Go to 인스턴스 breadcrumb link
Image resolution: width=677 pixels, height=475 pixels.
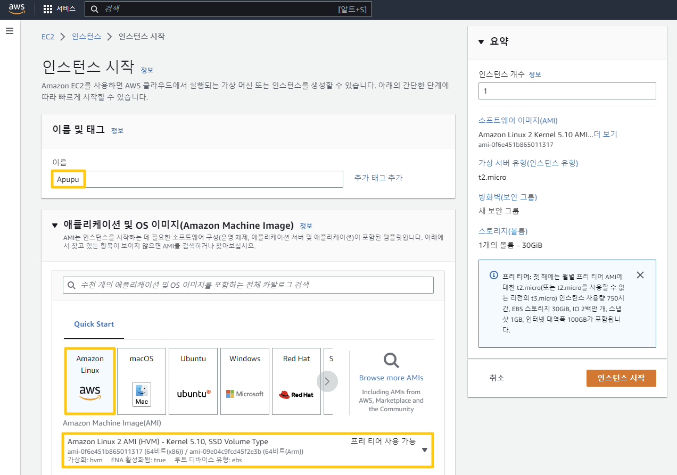[86, 37]
